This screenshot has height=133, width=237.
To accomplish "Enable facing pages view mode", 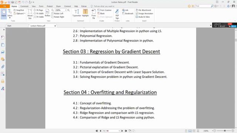I will 194,131.
